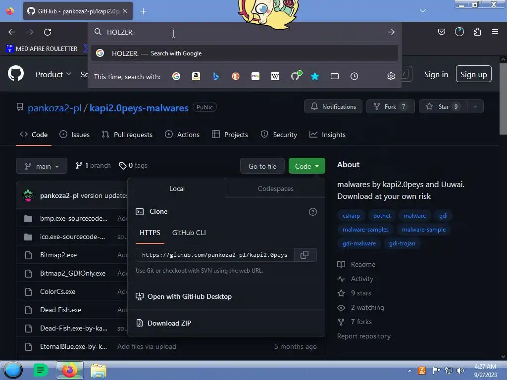Open clone help question icon
The image size is (507, 380).
tap(313, 212)
